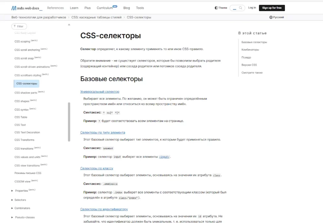Jump to Базовые селекторы in article contents

254,42
